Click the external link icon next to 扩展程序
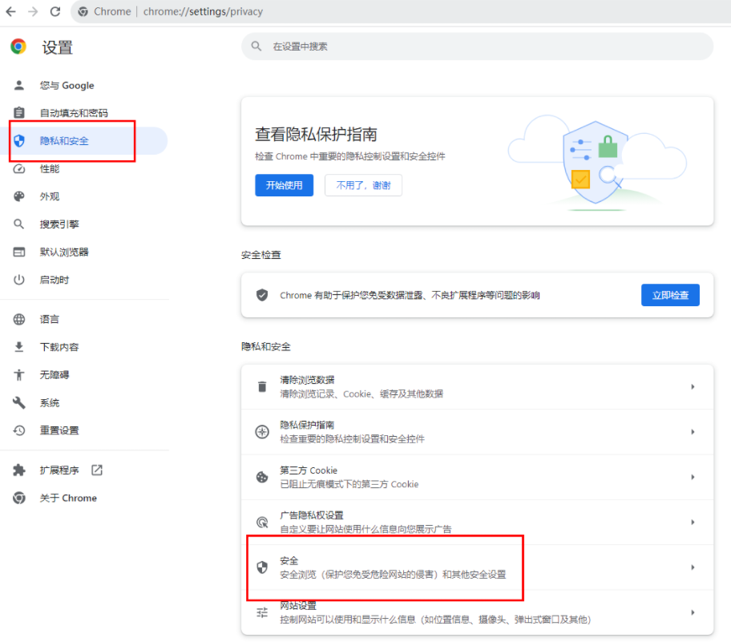 [x=97, y=470]
